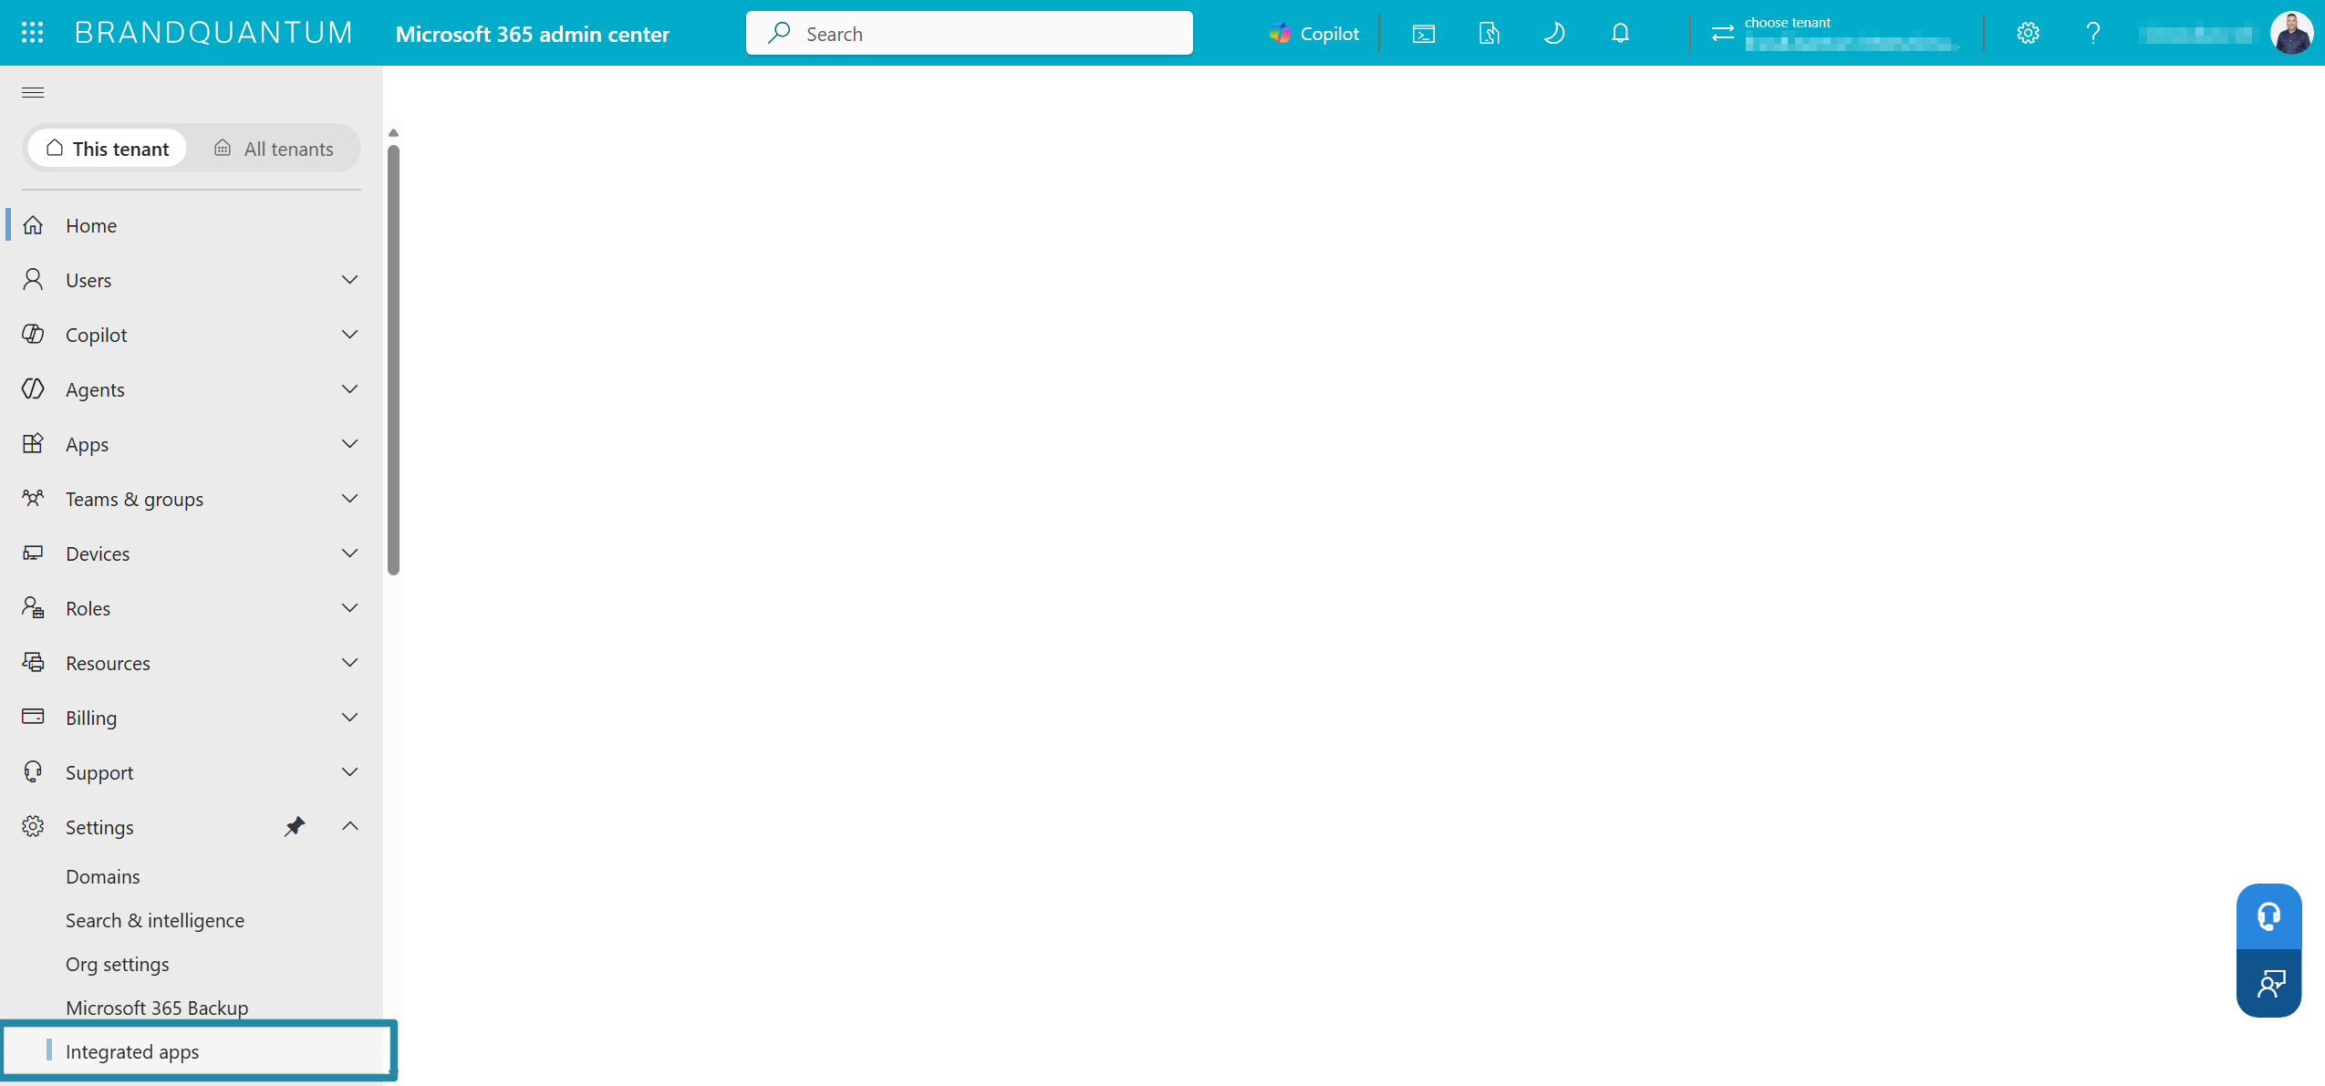
Task: Open floating help and support headset button
Action: pyautogui.click(x=2268, y=916)
